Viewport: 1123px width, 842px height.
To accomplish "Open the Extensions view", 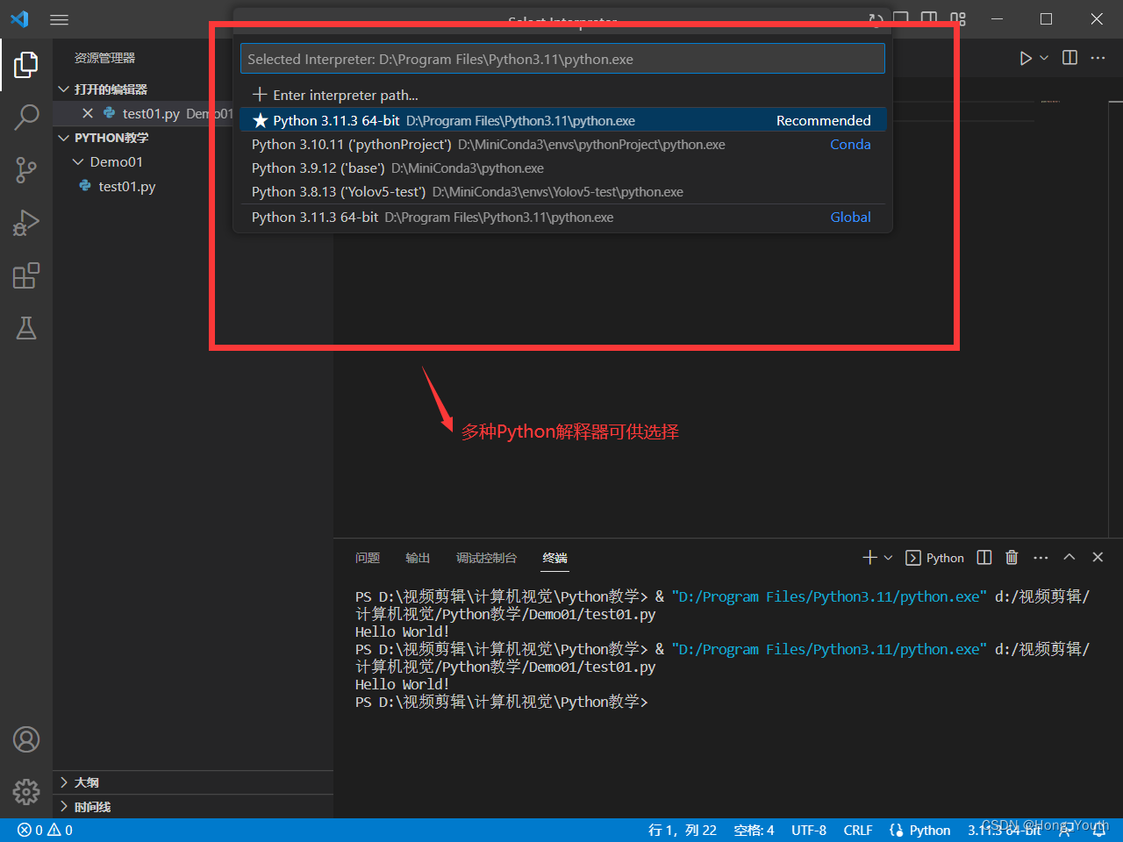I will click(26, 275).
